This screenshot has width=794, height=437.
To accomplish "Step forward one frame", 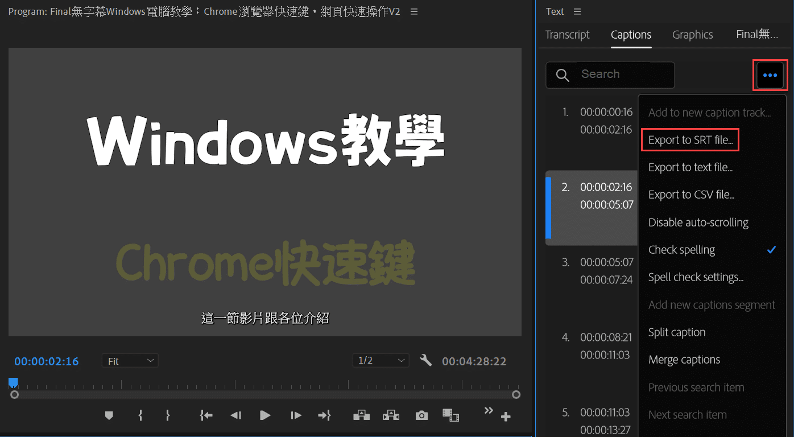I will pyautogui.click(x=296, y=416).
